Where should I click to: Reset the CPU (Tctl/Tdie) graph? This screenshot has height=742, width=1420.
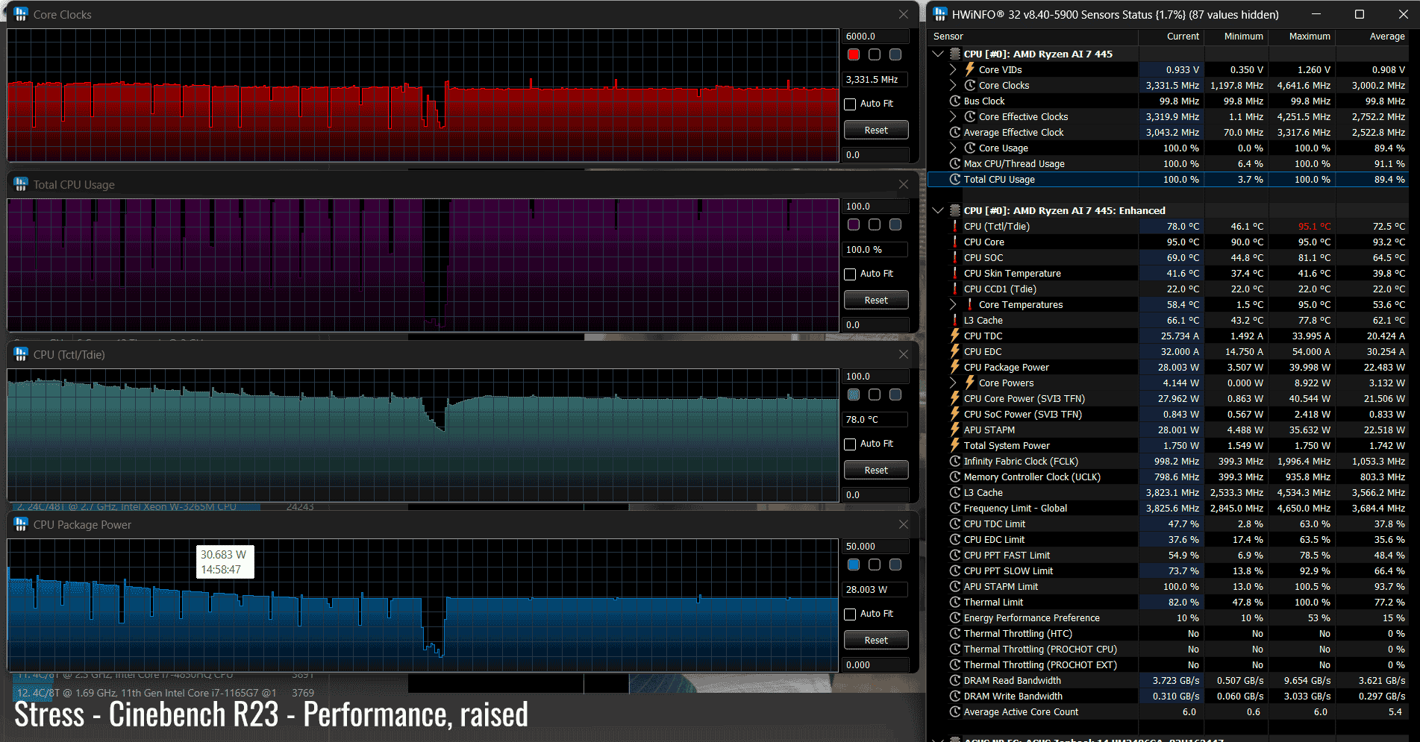point(876,470)
